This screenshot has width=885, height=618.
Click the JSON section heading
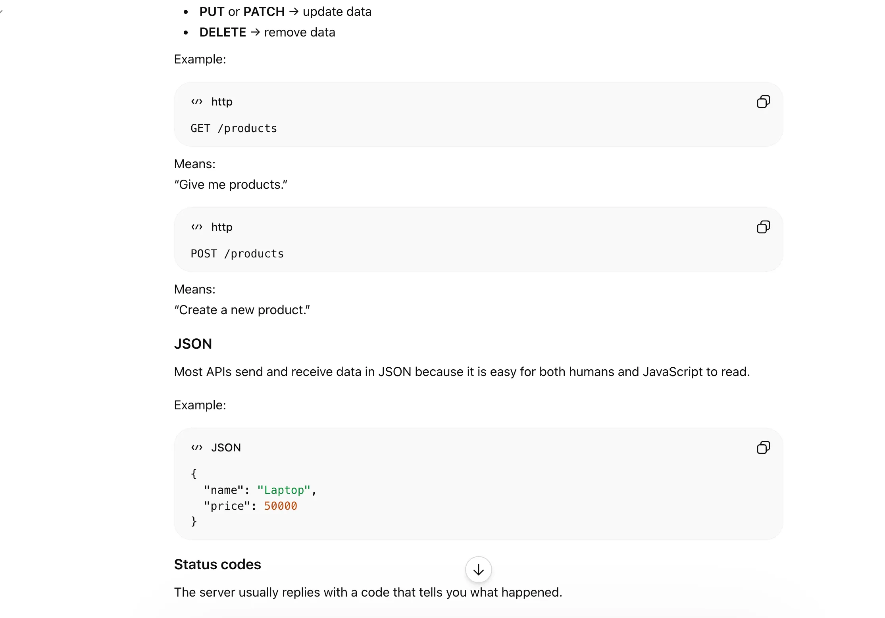click(193, 344)
